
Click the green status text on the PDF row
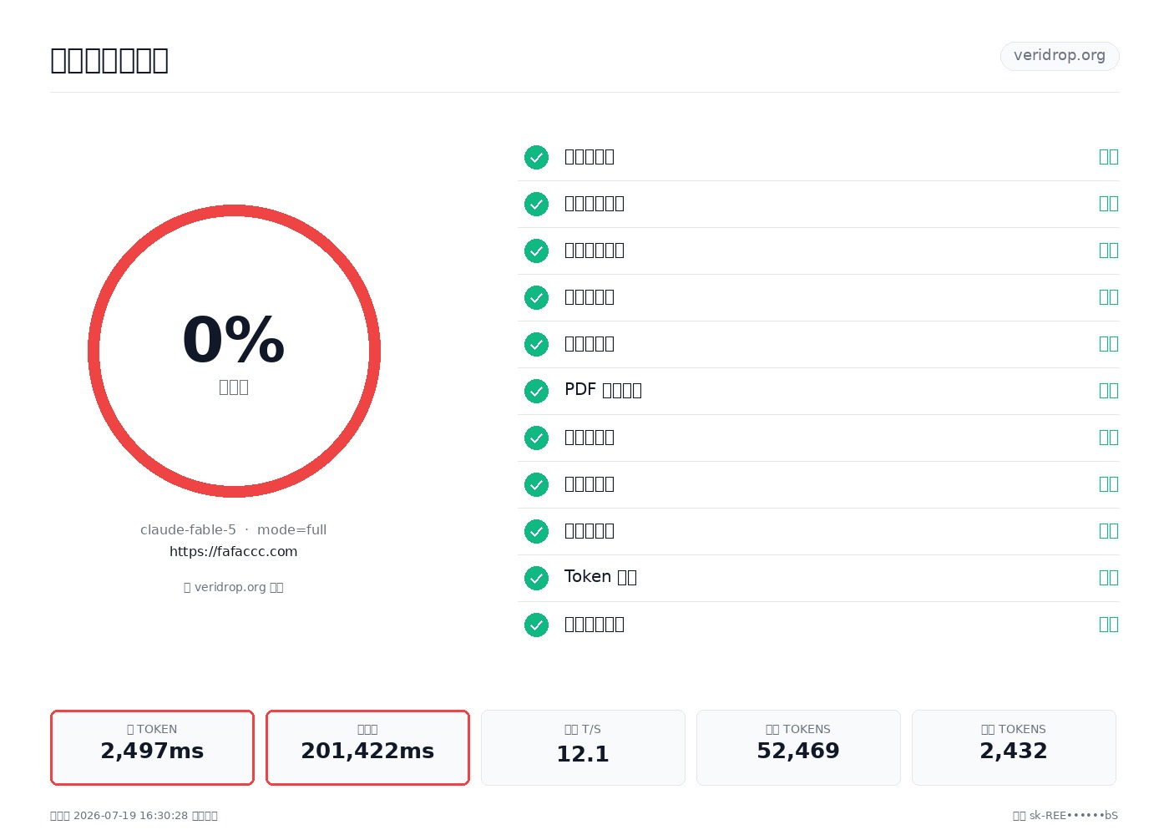click(x=1109, y=391)
